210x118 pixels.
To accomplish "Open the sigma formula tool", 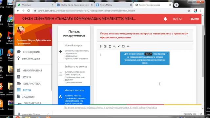I will (110, 47).
